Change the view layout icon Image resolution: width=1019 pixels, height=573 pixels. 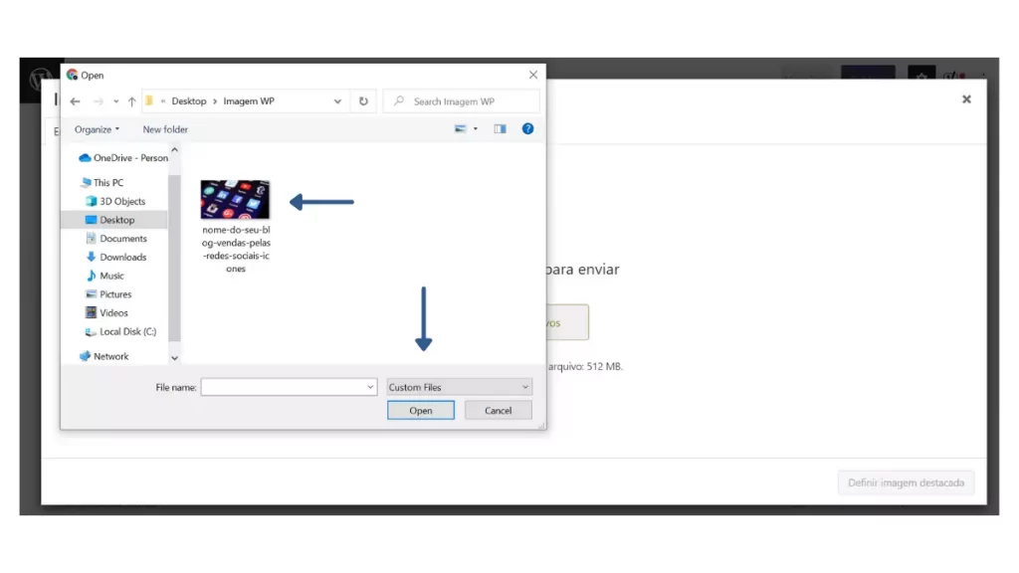460,128
